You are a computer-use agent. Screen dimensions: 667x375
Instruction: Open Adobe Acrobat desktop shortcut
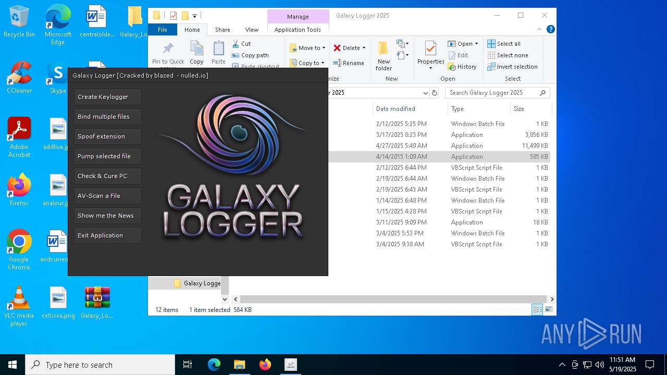pyautogui.click(x=19, y=137)
